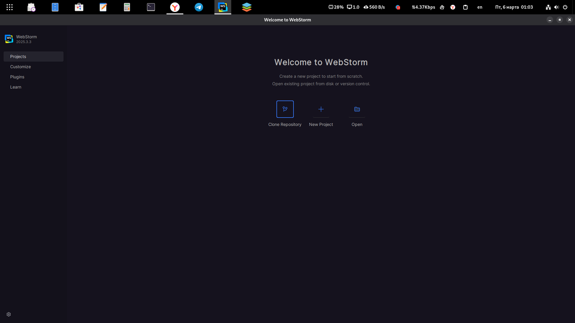Click the wired network status icon
This screenshot has width=575, height=323.
548,7
